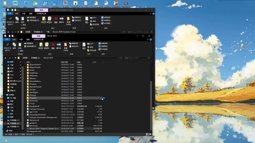Image resolution: width=255 pixels, height=143 pixels.
Task: Go back using ZBrush 2019 window's back arrow
Action: 6,58
